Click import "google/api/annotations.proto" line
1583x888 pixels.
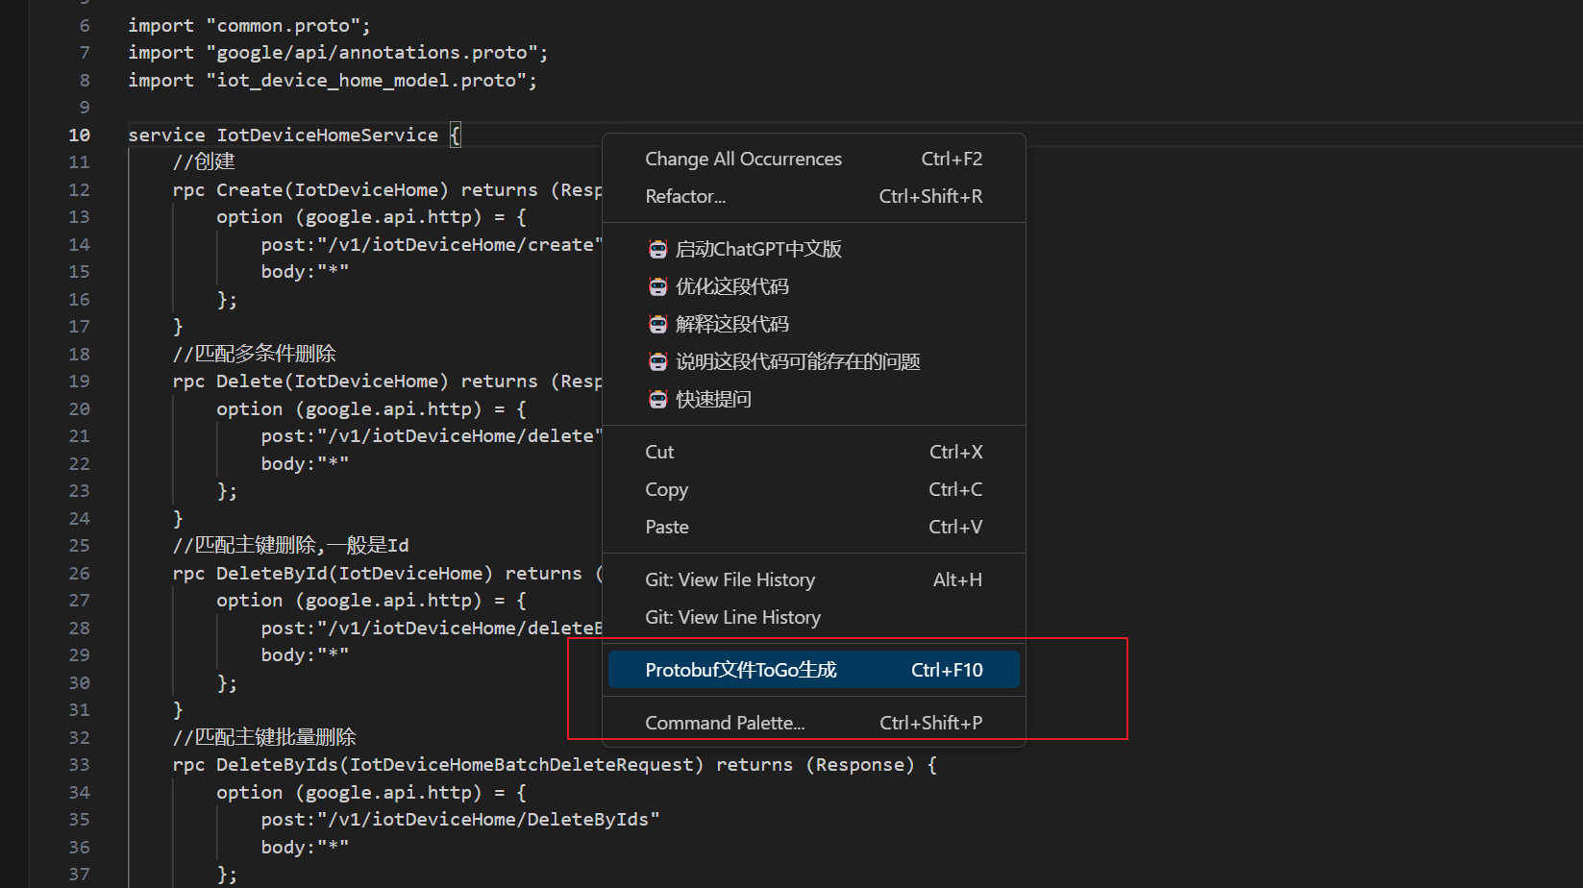pyautogui.click(x=337, y=53)
